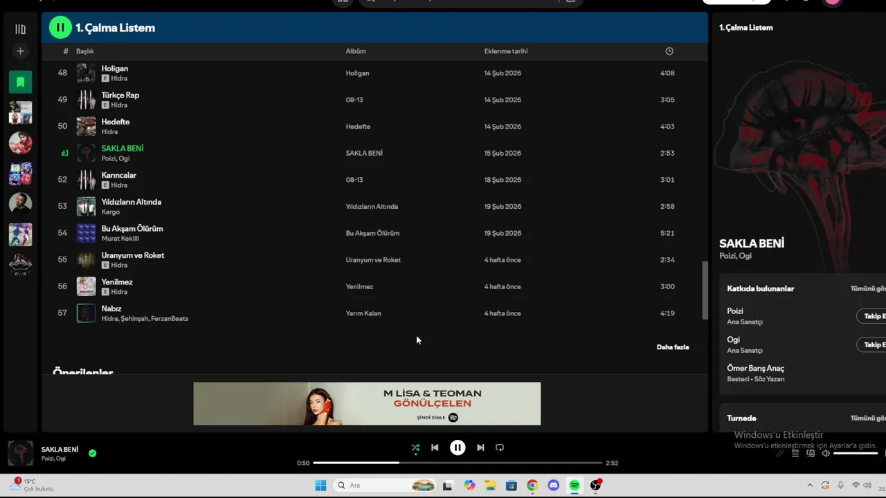
Task: Click Hedefte song title
Action: (x=116, y=122)
